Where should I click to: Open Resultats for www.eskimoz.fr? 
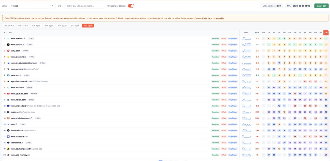click(x=215, y=39)
